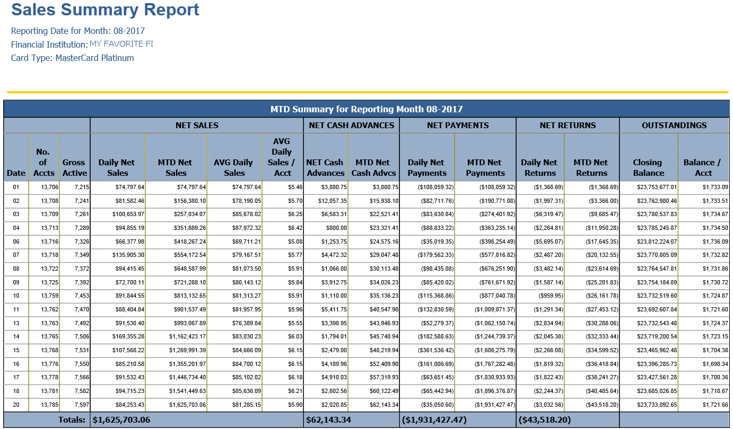733x429 pixels.
Task: Click MTD Summary for Reporting Month header
Action: click(367, 109)
